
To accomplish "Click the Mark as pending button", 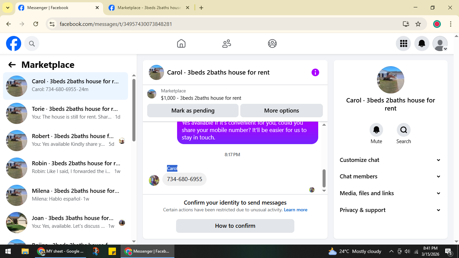I will click(x=193, y=111).
